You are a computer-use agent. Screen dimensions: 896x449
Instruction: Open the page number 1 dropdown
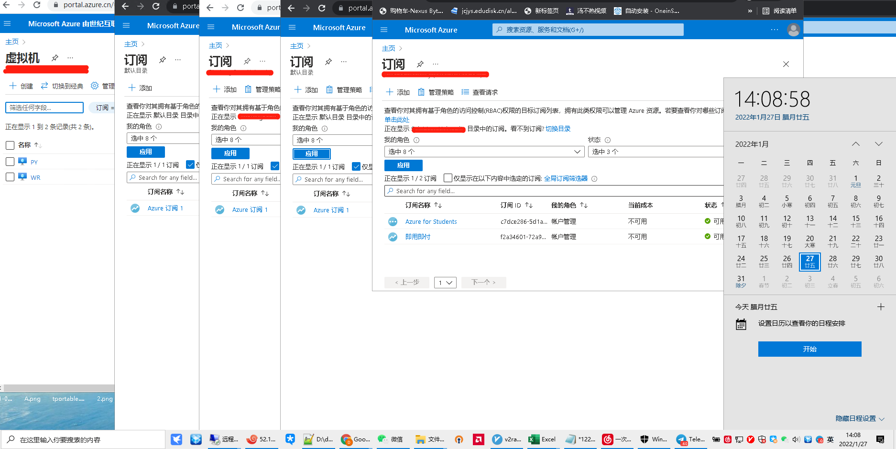[445, 283]
